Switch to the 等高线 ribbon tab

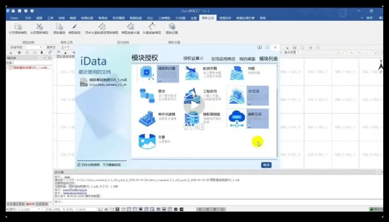(103, 18)
